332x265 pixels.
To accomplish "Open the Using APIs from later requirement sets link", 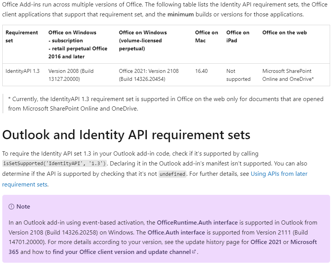I will [x=279, y=173].
